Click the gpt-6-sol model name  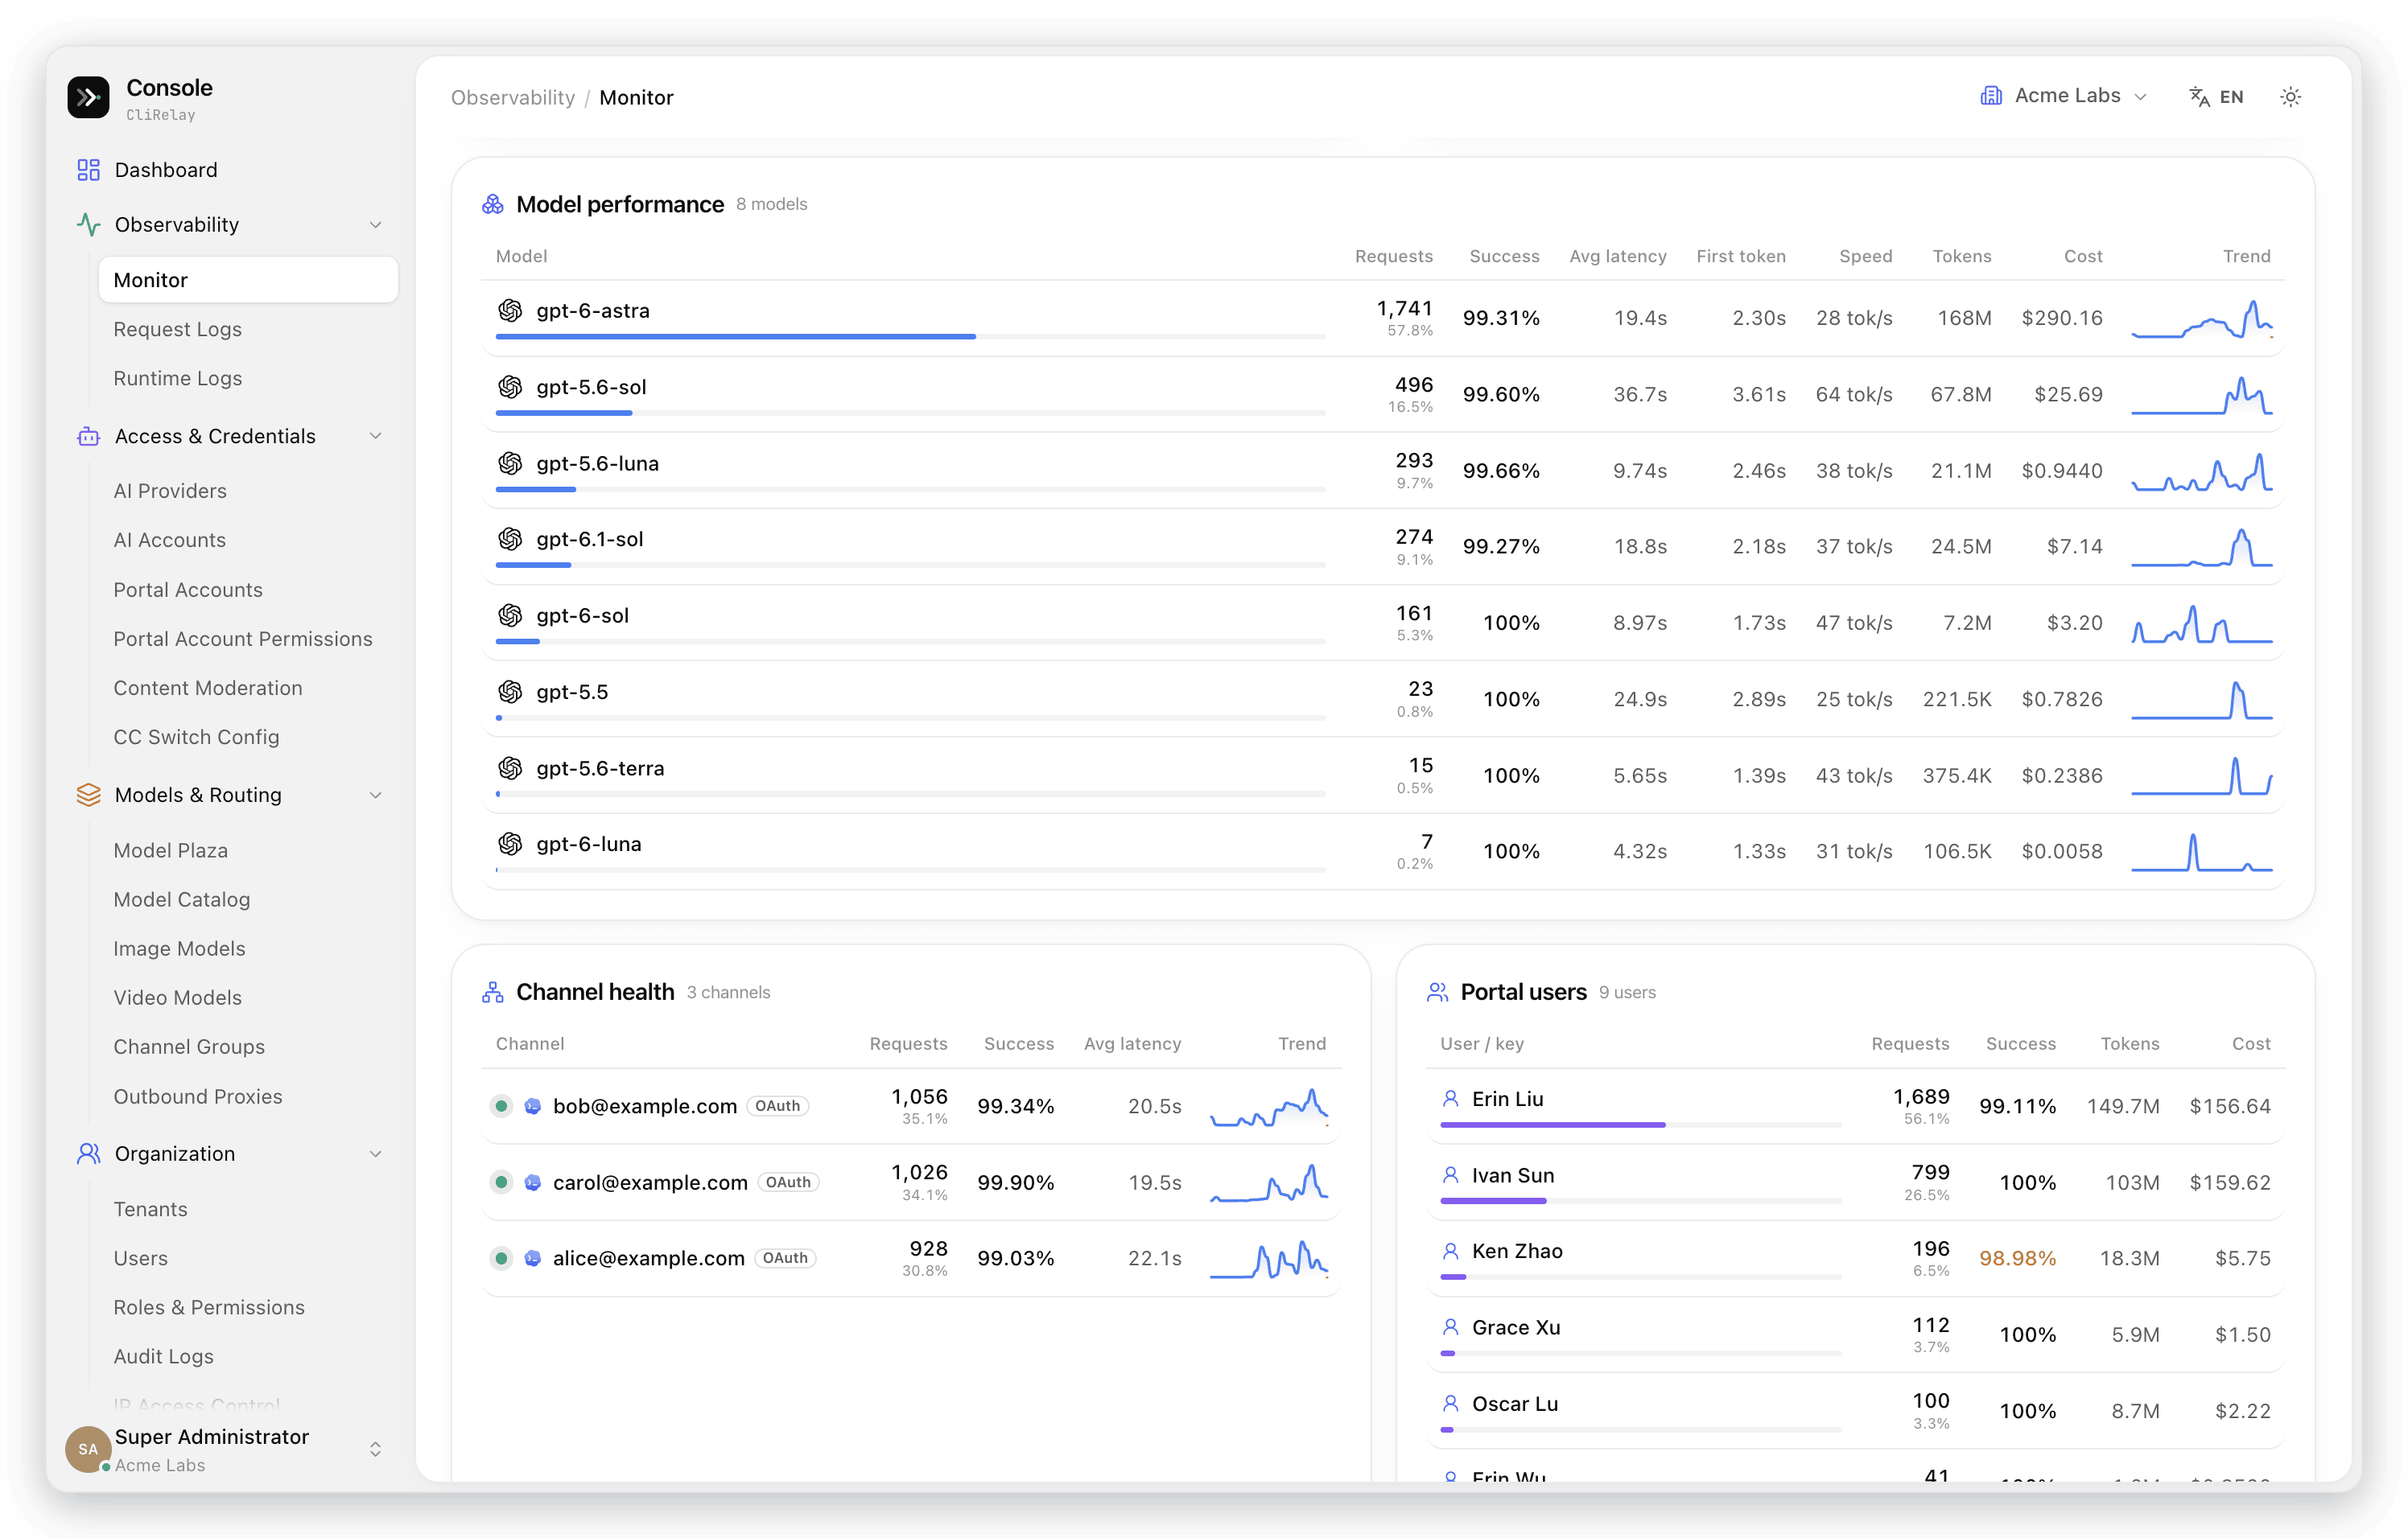coord(582,615)
